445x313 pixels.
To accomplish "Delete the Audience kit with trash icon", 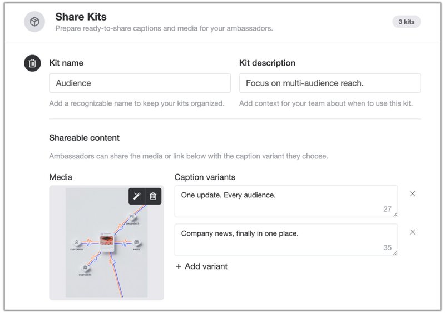I will (x=32, y=63).
